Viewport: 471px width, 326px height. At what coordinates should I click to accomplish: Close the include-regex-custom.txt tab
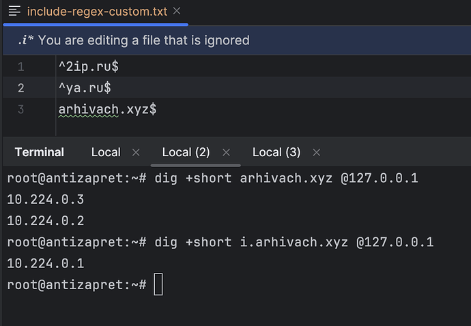177,11
